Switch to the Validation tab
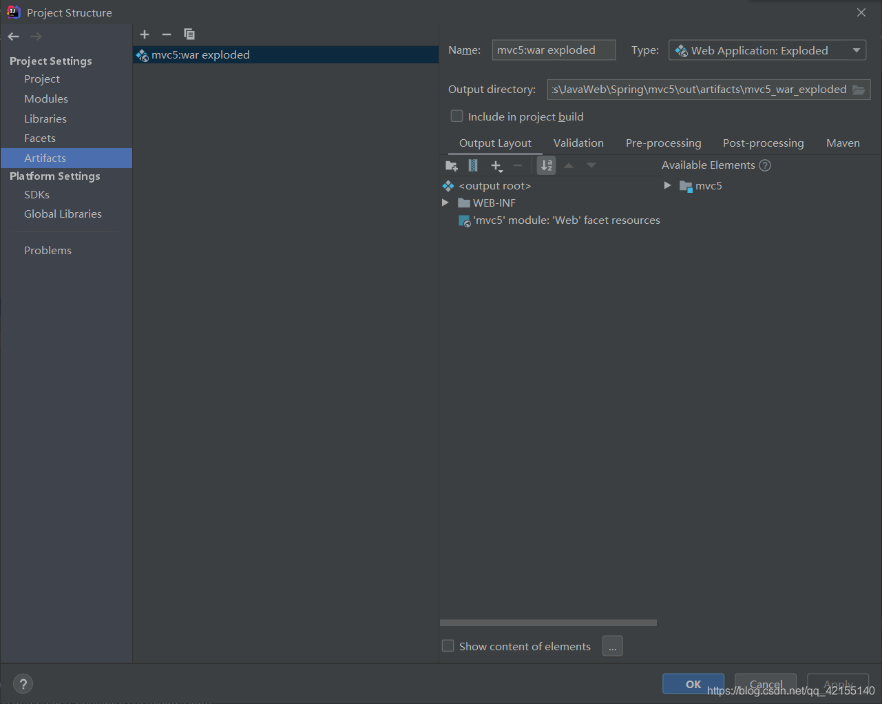This screenshot has width=882, height=704. point(578,143)
